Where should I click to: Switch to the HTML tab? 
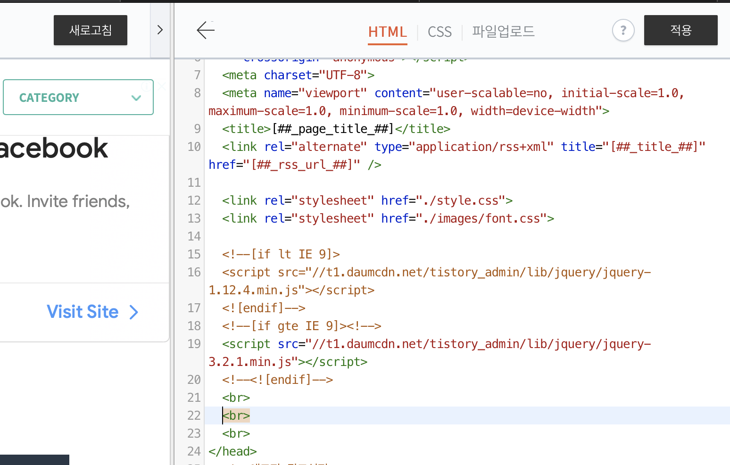[x=388, y=32]
